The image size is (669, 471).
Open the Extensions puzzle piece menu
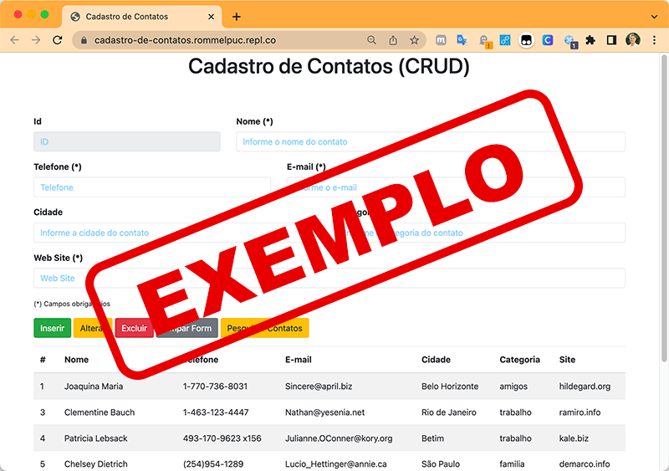[x=590, y=40]
